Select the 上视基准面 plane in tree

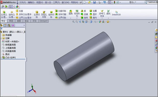click(x=9, y=48)
